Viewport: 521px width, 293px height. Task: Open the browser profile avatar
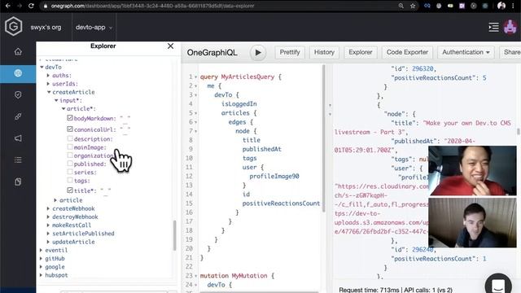tap(501, 6)
